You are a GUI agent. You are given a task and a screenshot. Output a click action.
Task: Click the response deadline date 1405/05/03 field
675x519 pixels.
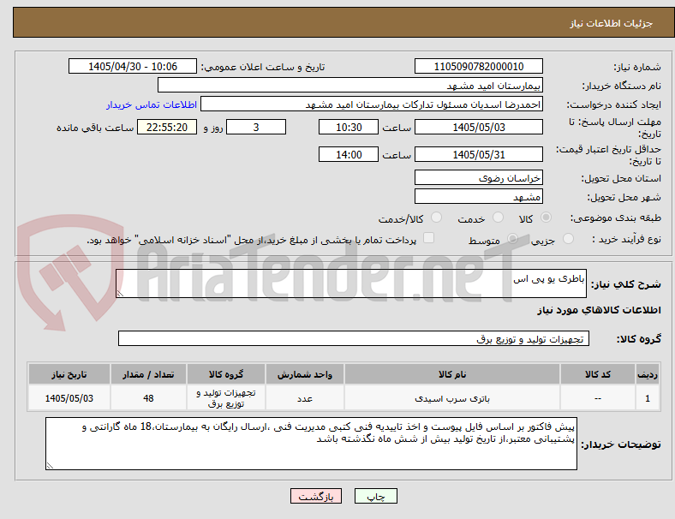tap(479, 127)
